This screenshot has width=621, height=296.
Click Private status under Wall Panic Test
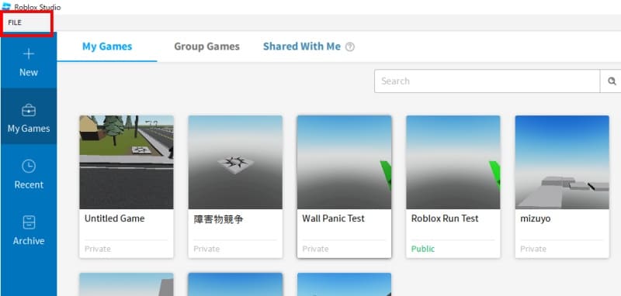[315, 249]
